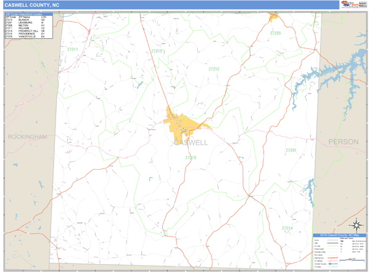Click the PERSON county label
This screenshot has width=370, height=272.
click(x=343, y=142)
